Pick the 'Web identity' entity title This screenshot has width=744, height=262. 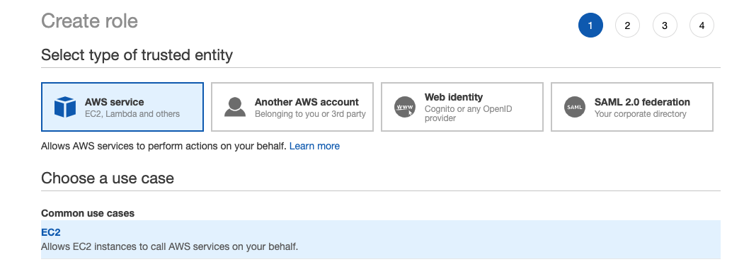pos(454,97)
